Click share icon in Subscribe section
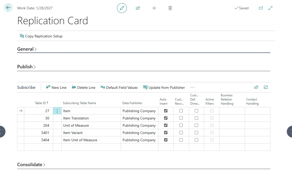Screen dimensions: 292x175 point(256,87)
